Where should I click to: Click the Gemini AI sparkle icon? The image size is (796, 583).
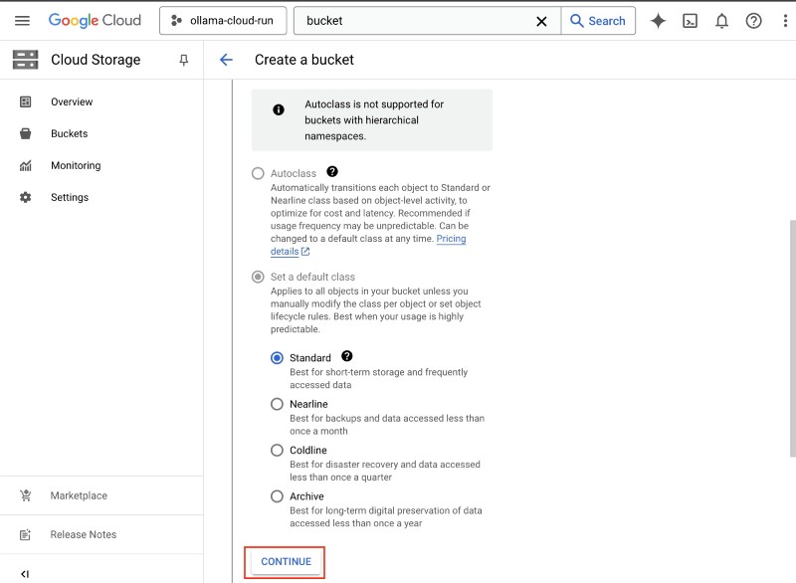click(x=658, y=21)
